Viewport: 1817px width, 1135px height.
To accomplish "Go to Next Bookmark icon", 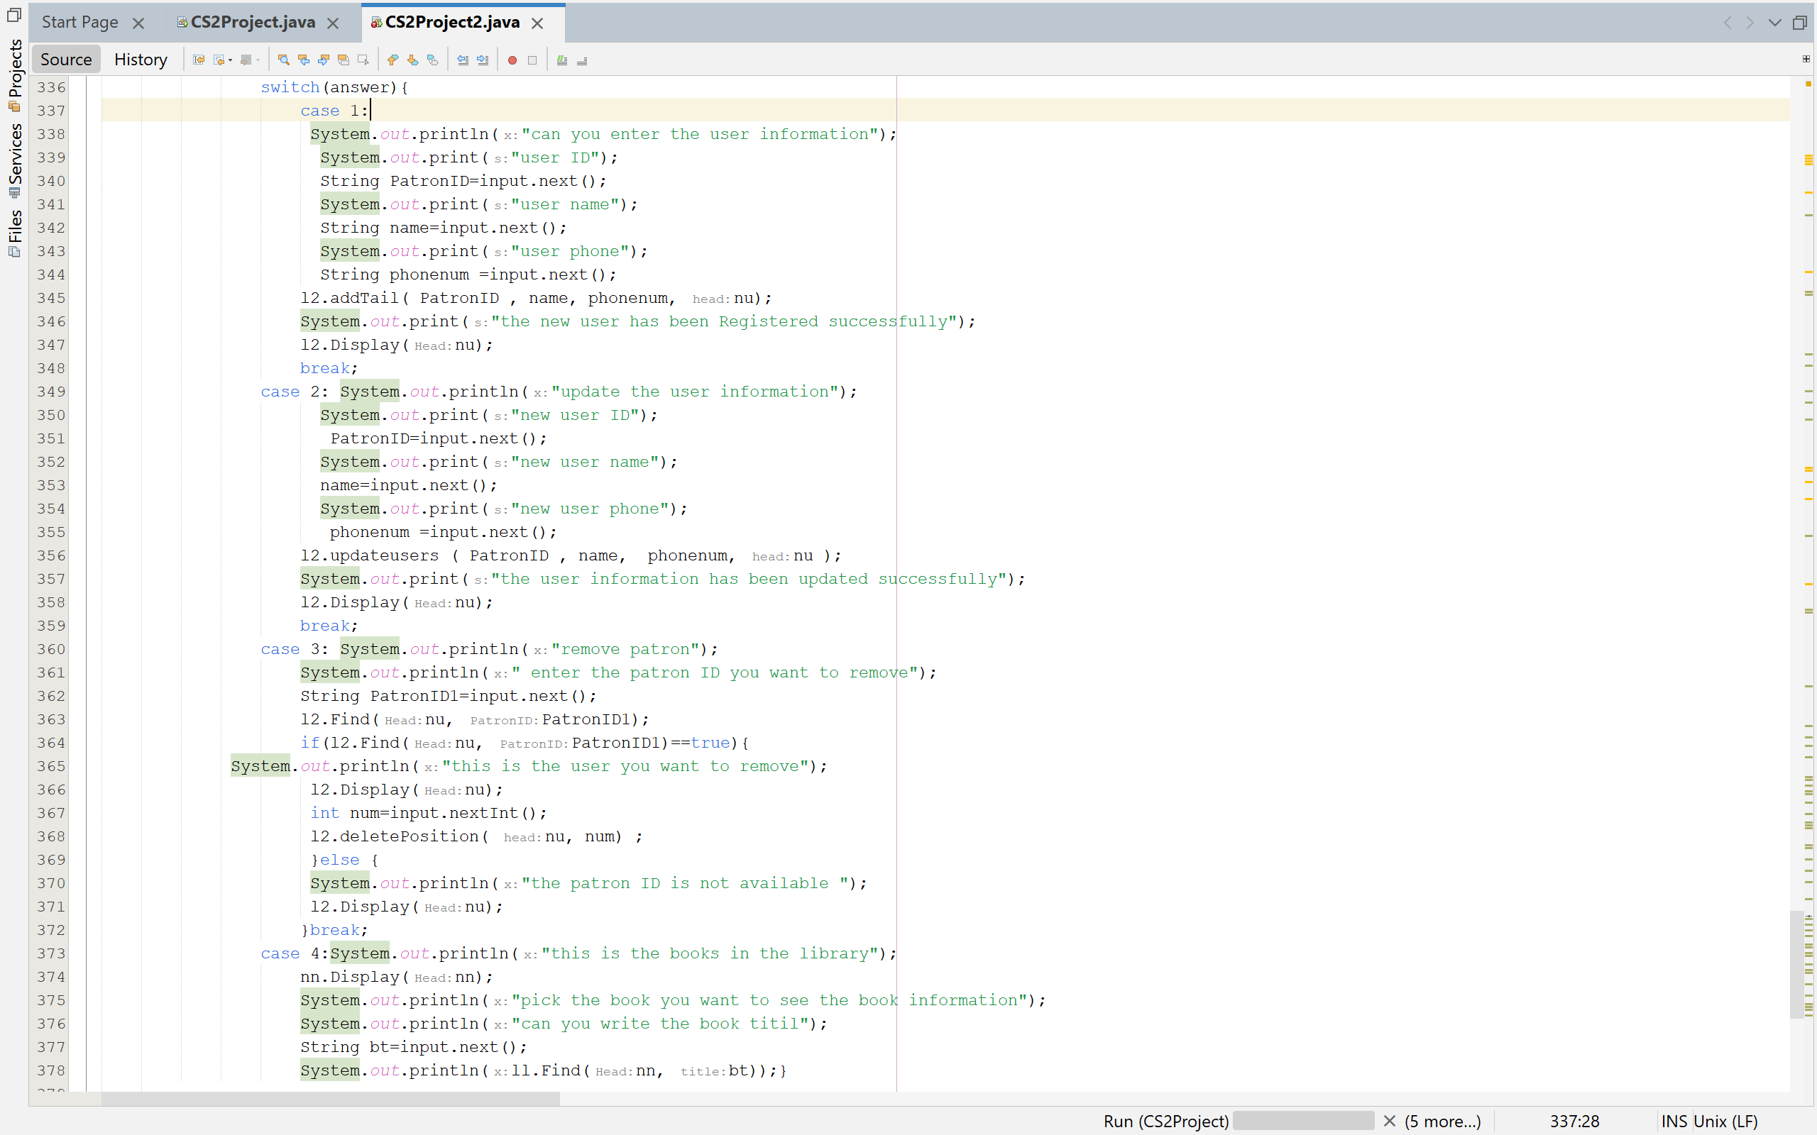I will click(412, 60).
